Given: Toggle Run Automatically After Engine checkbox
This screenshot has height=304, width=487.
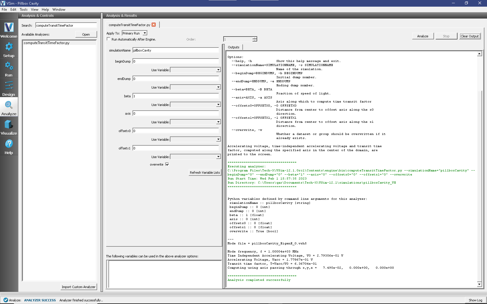Looking at the screenshot, I should pos(109,39).
